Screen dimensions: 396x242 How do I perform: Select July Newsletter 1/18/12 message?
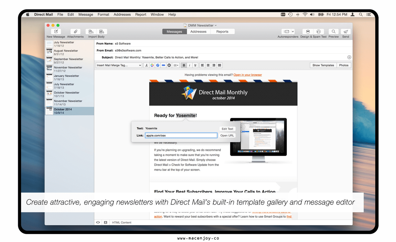[70, 44]
